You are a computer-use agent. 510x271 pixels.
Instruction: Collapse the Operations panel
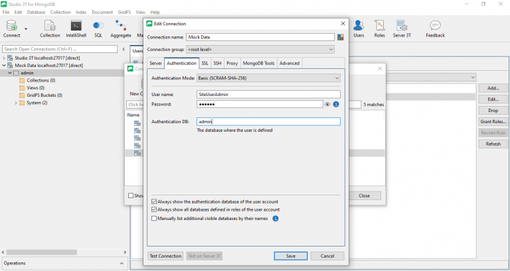coord(122,263)
